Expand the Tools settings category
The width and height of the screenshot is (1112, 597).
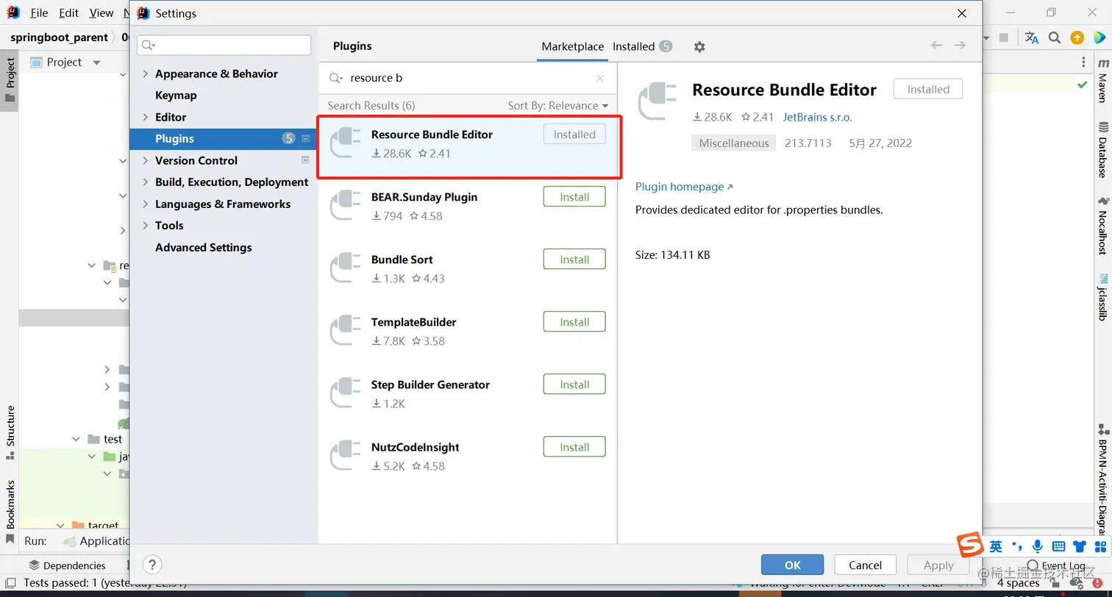click(x=145, y=225)
